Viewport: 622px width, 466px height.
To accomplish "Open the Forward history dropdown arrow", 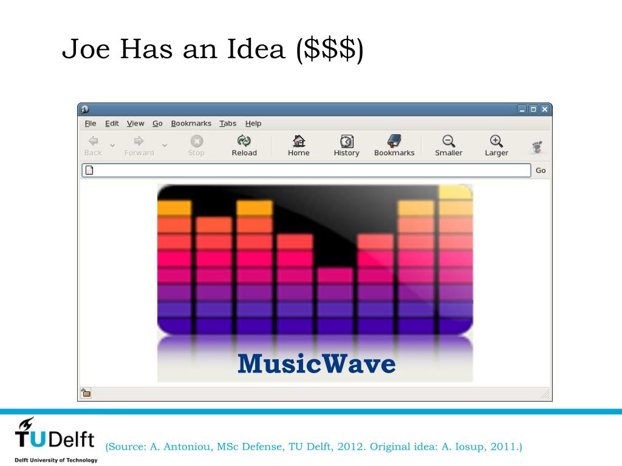I will click(x=165, y=146).
